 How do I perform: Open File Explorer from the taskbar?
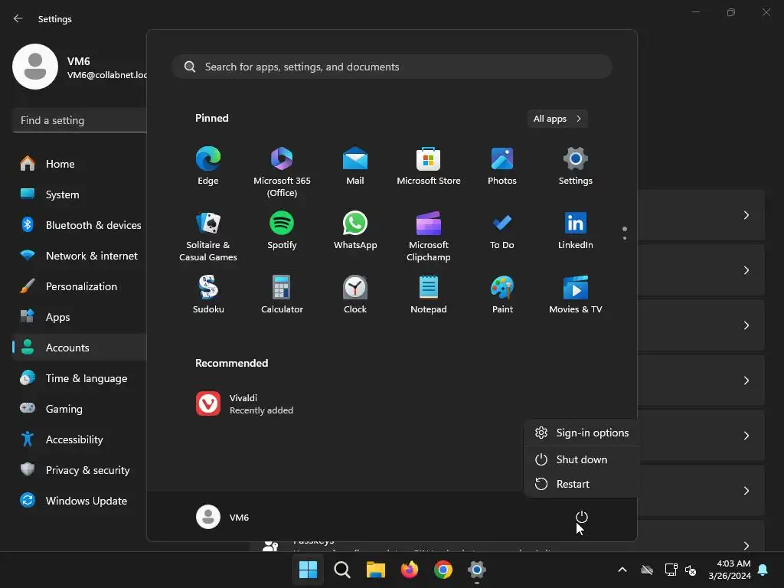click(375, 570)
